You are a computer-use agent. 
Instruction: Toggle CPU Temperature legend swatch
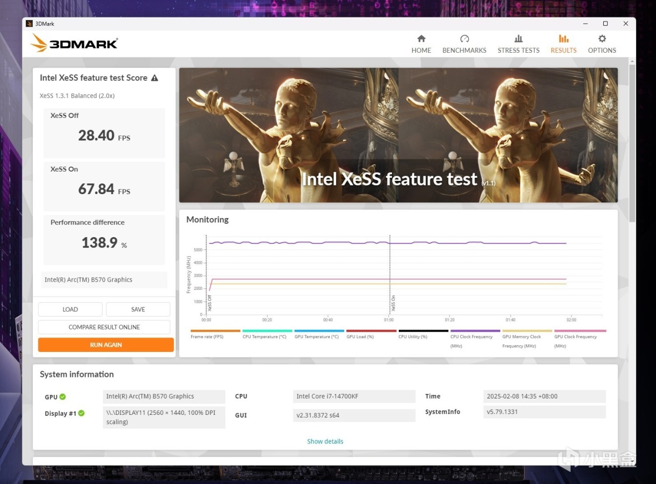(x=268, y=331)
